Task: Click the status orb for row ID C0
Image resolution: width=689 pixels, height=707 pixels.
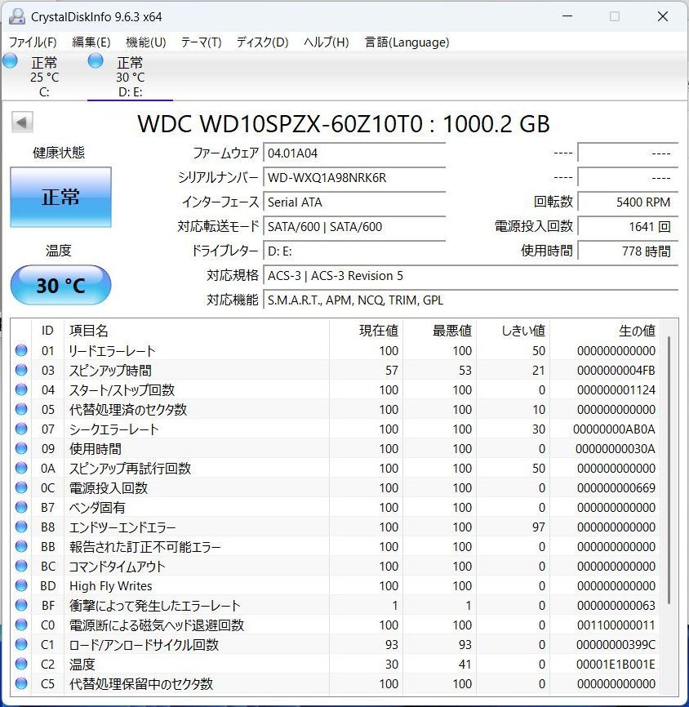Action: click(x=21, y=625)
